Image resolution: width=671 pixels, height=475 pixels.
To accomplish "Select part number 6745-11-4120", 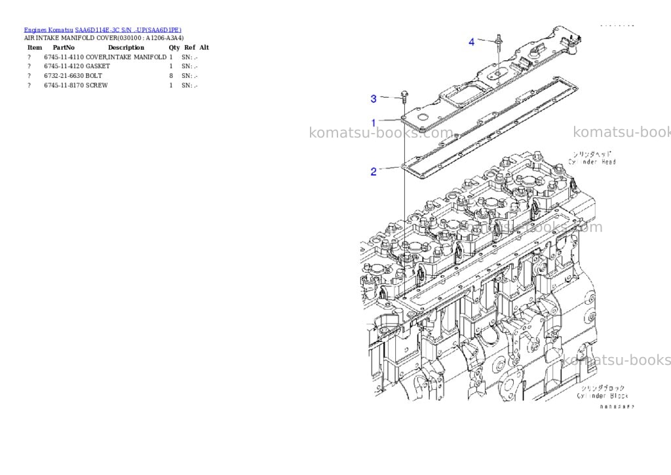I will (x=64, y=66).
